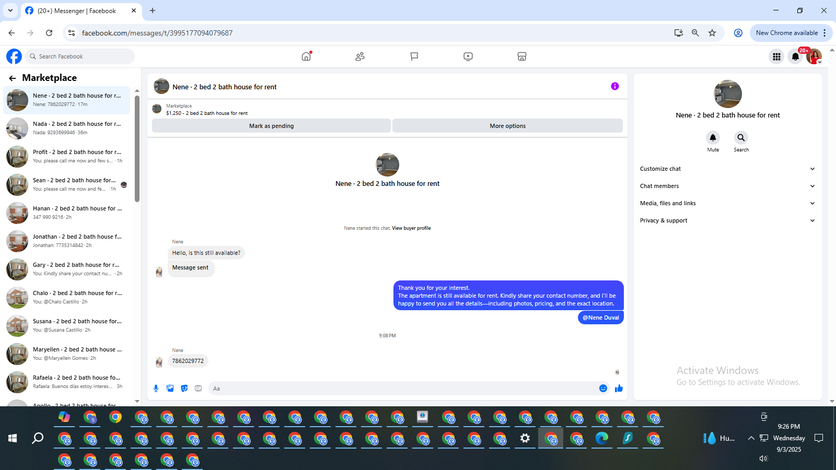Select the Messenger | Facebook browser tab
The image size is (836, 470).
coord(81,10)
